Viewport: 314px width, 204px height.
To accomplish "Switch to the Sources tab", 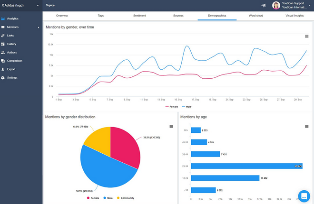I will (x=178, y=16).
